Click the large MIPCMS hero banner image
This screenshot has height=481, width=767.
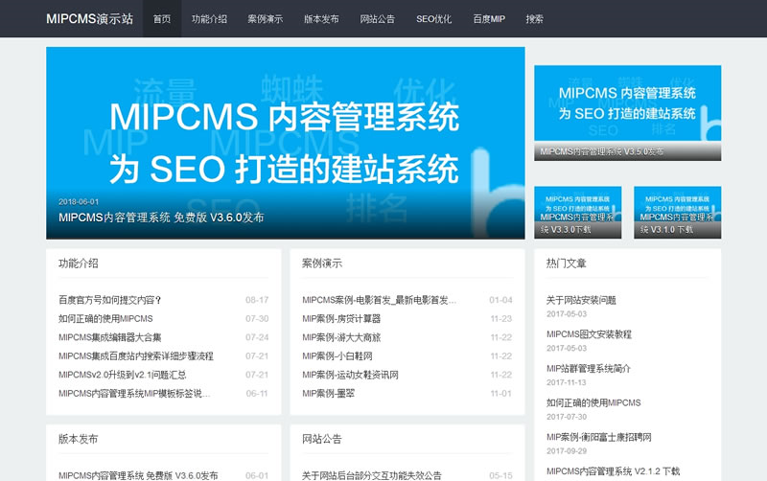pos(285,143)
